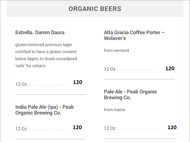Image resolution: width=190 pixels, height=142 pixels.
Task: Open the India Pale Ale (ipa) item
Action: 45,110
